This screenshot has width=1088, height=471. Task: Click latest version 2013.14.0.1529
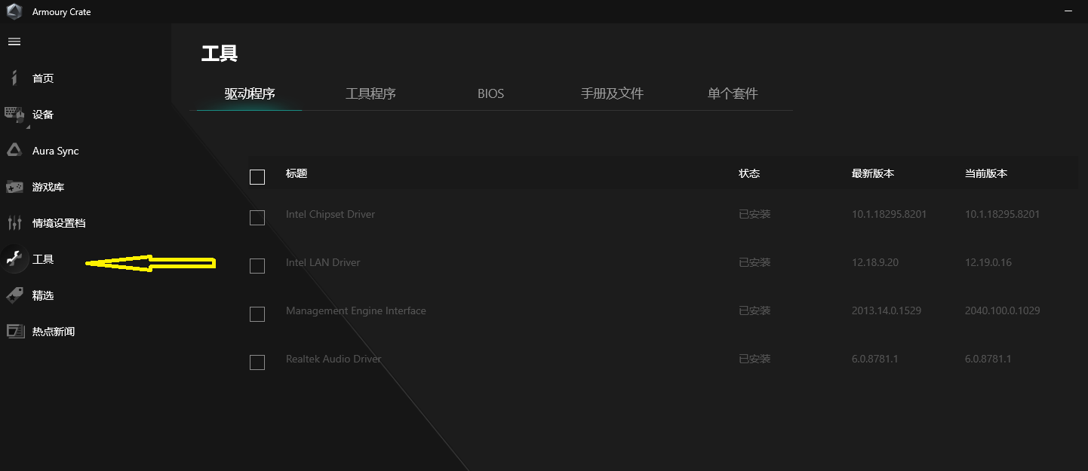click(887, 310)
